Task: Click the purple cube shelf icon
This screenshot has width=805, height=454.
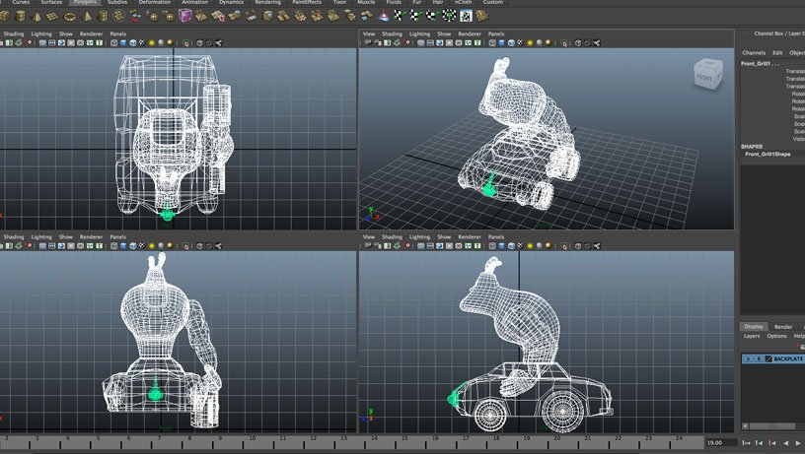Action: (186, 17)
